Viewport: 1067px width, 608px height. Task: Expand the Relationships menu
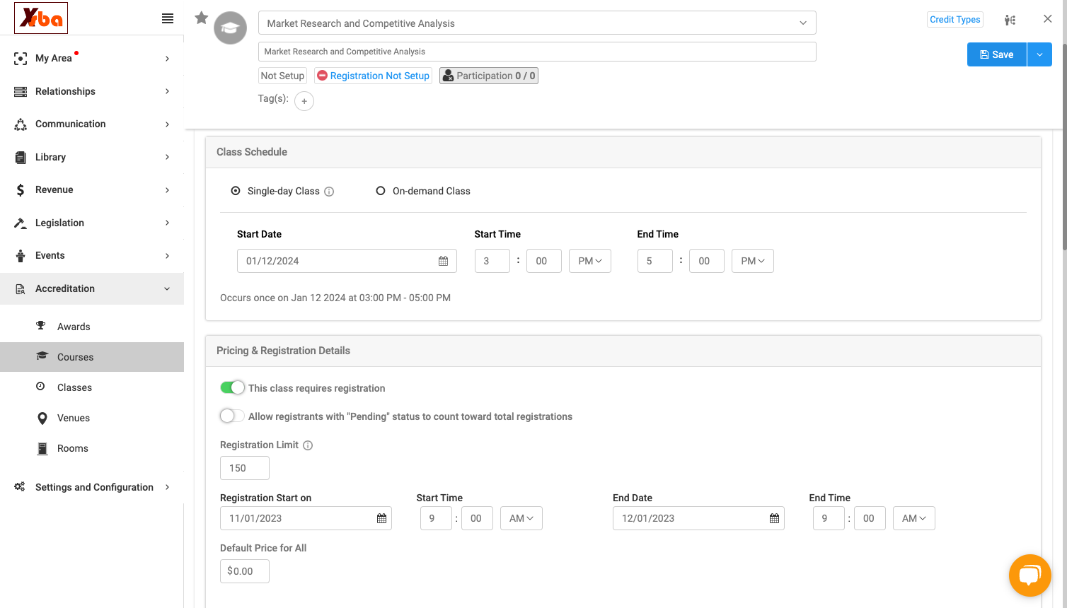tap(92, 91)
